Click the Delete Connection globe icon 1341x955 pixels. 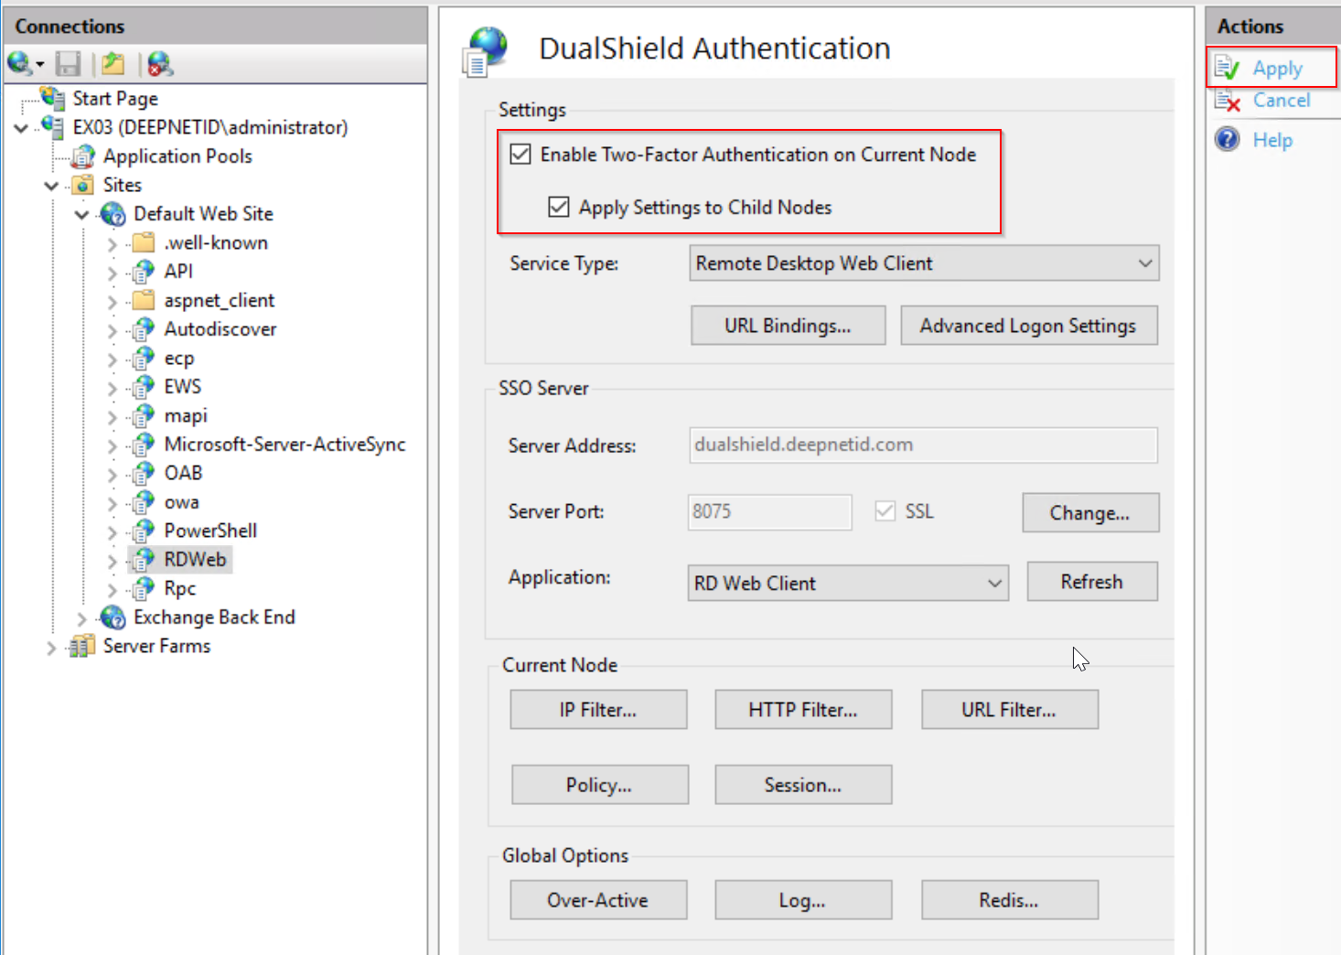160,64
